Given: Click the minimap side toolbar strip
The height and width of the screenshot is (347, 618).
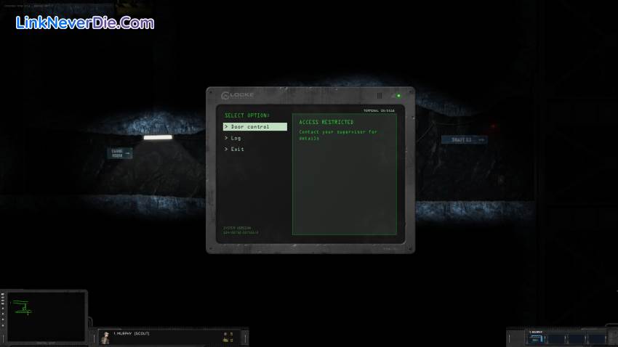Looking at the screenshot, I should pos(3,317).
